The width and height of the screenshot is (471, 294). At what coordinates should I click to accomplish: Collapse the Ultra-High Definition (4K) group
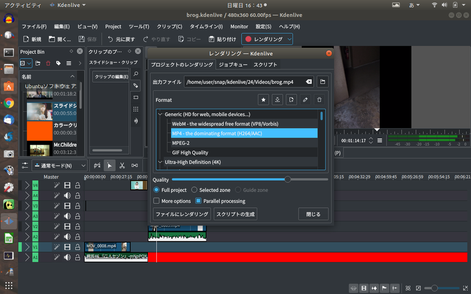(x=160, y=162)
